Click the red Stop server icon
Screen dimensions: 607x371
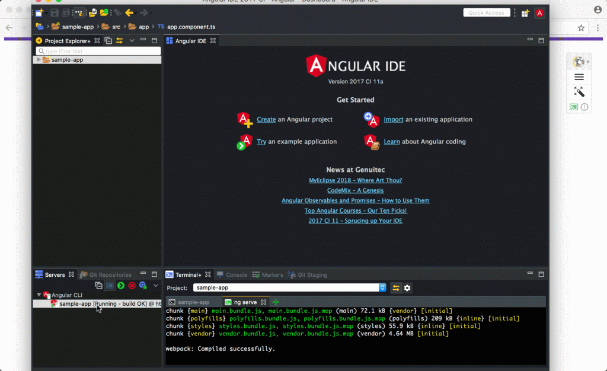coord(132,286)
